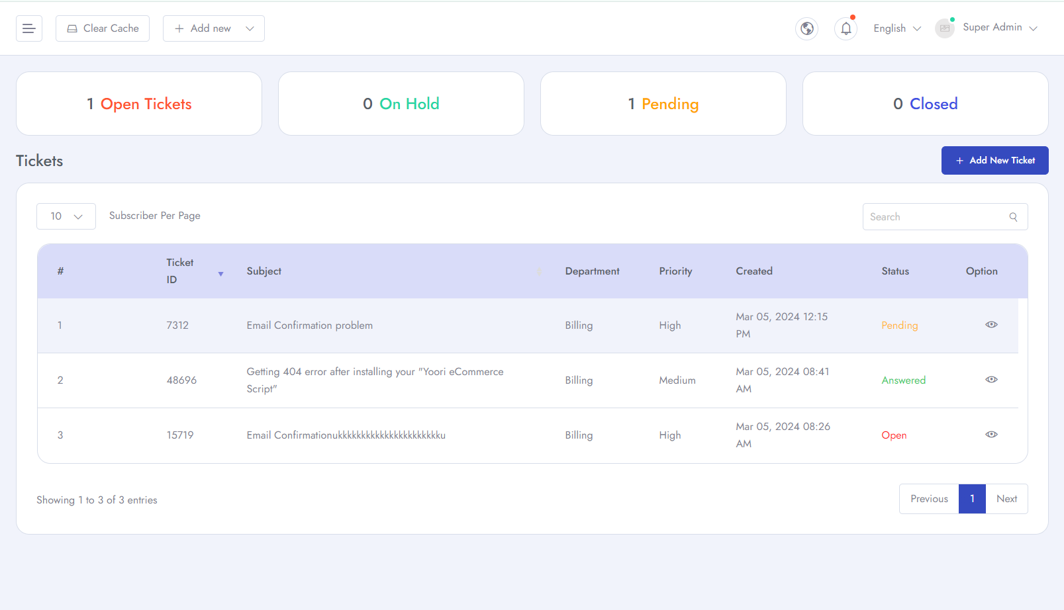
Task: Go to the Next page
Action: point(1006,499)
